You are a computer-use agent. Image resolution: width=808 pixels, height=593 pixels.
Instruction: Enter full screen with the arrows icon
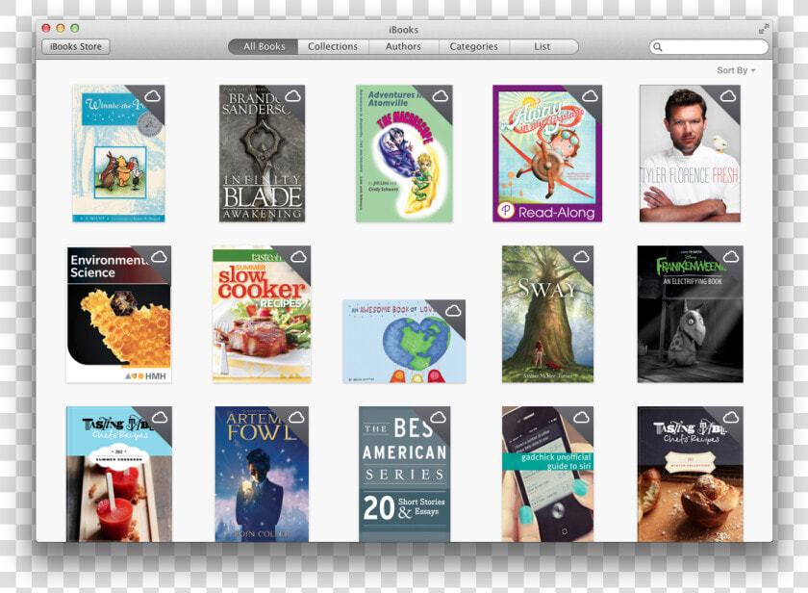[764, 29]
